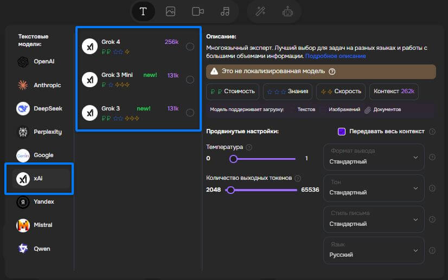Open the Подробное описание link
The height and width of the screenshot is (280, 448).
[x=335, y=56]
